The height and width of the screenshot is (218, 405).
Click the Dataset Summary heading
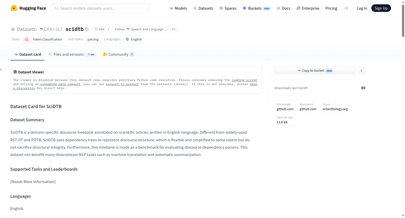tap(27, 120)
